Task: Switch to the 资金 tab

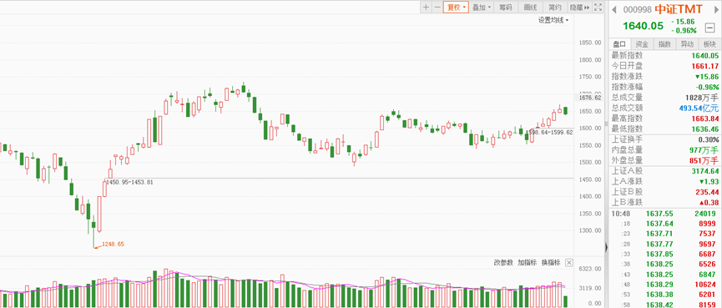Action: [x=642, y=44]
